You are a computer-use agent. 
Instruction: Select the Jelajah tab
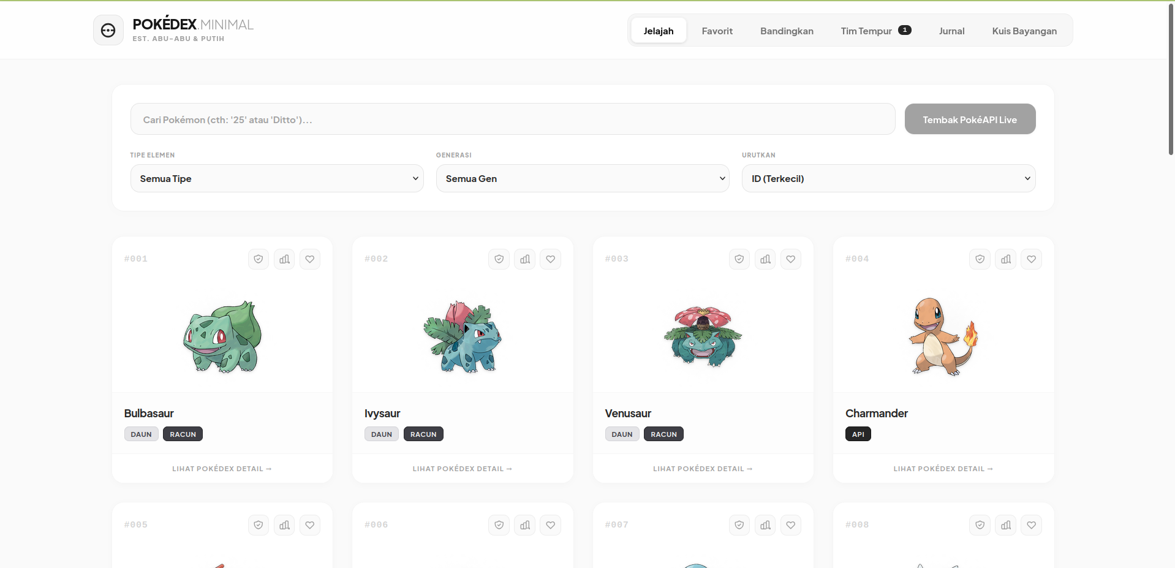pyautogui.click(x=659, y=31)
